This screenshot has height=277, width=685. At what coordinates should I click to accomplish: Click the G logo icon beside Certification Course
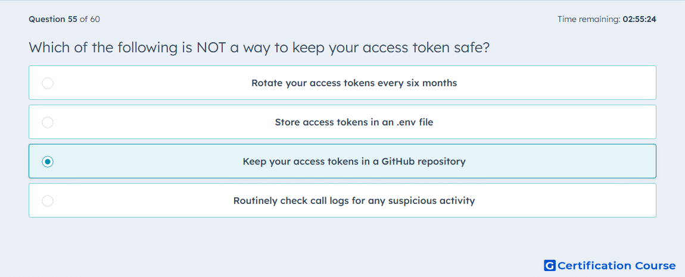pyautogui.click(x=550, y=266)
